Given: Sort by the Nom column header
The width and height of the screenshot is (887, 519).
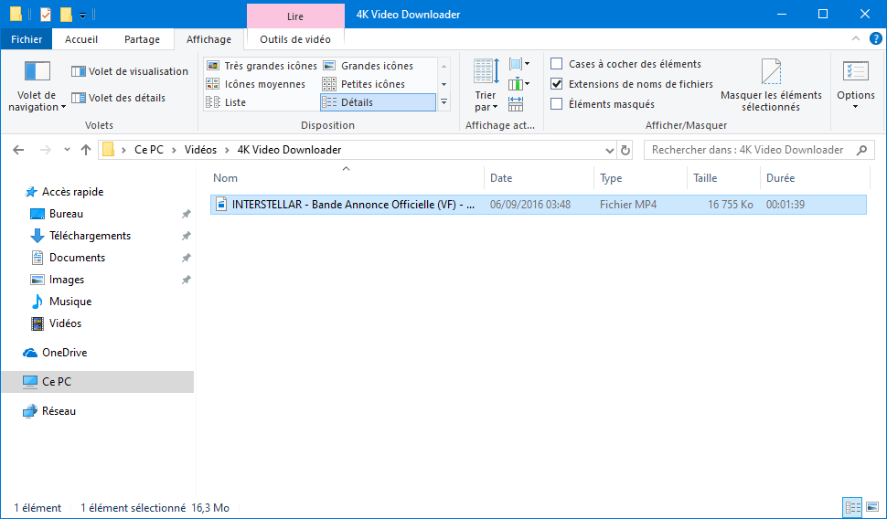Looking at the screenshot, I should pos(347,177).
